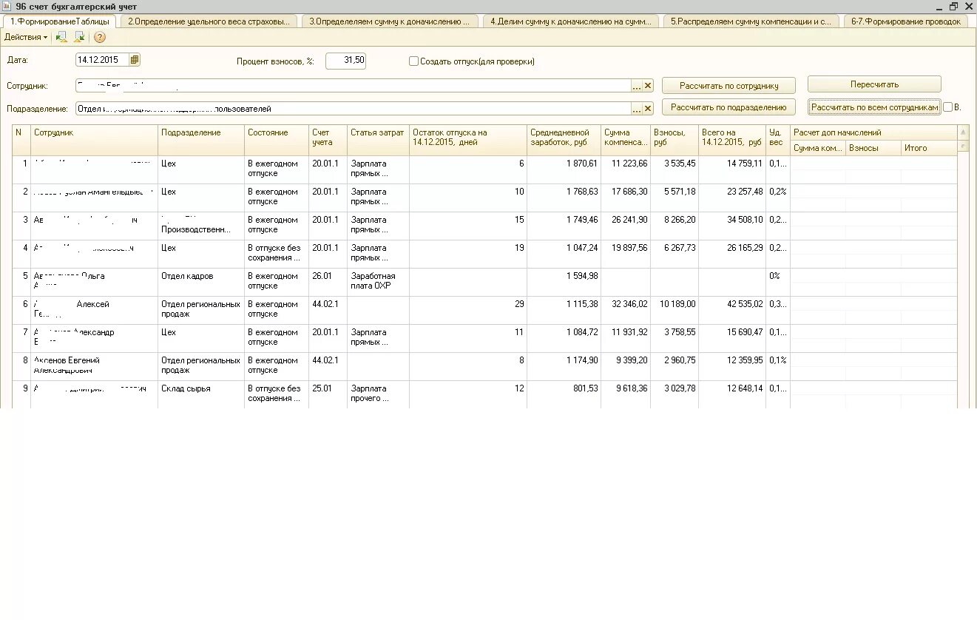Click into the Дата input field
The height and width of the screenshot is (620, 977).
[102, 60]
